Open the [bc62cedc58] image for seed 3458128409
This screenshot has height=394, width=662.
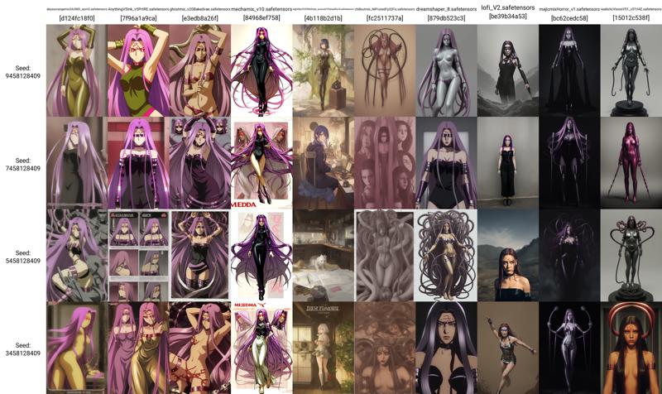[569, 348]
